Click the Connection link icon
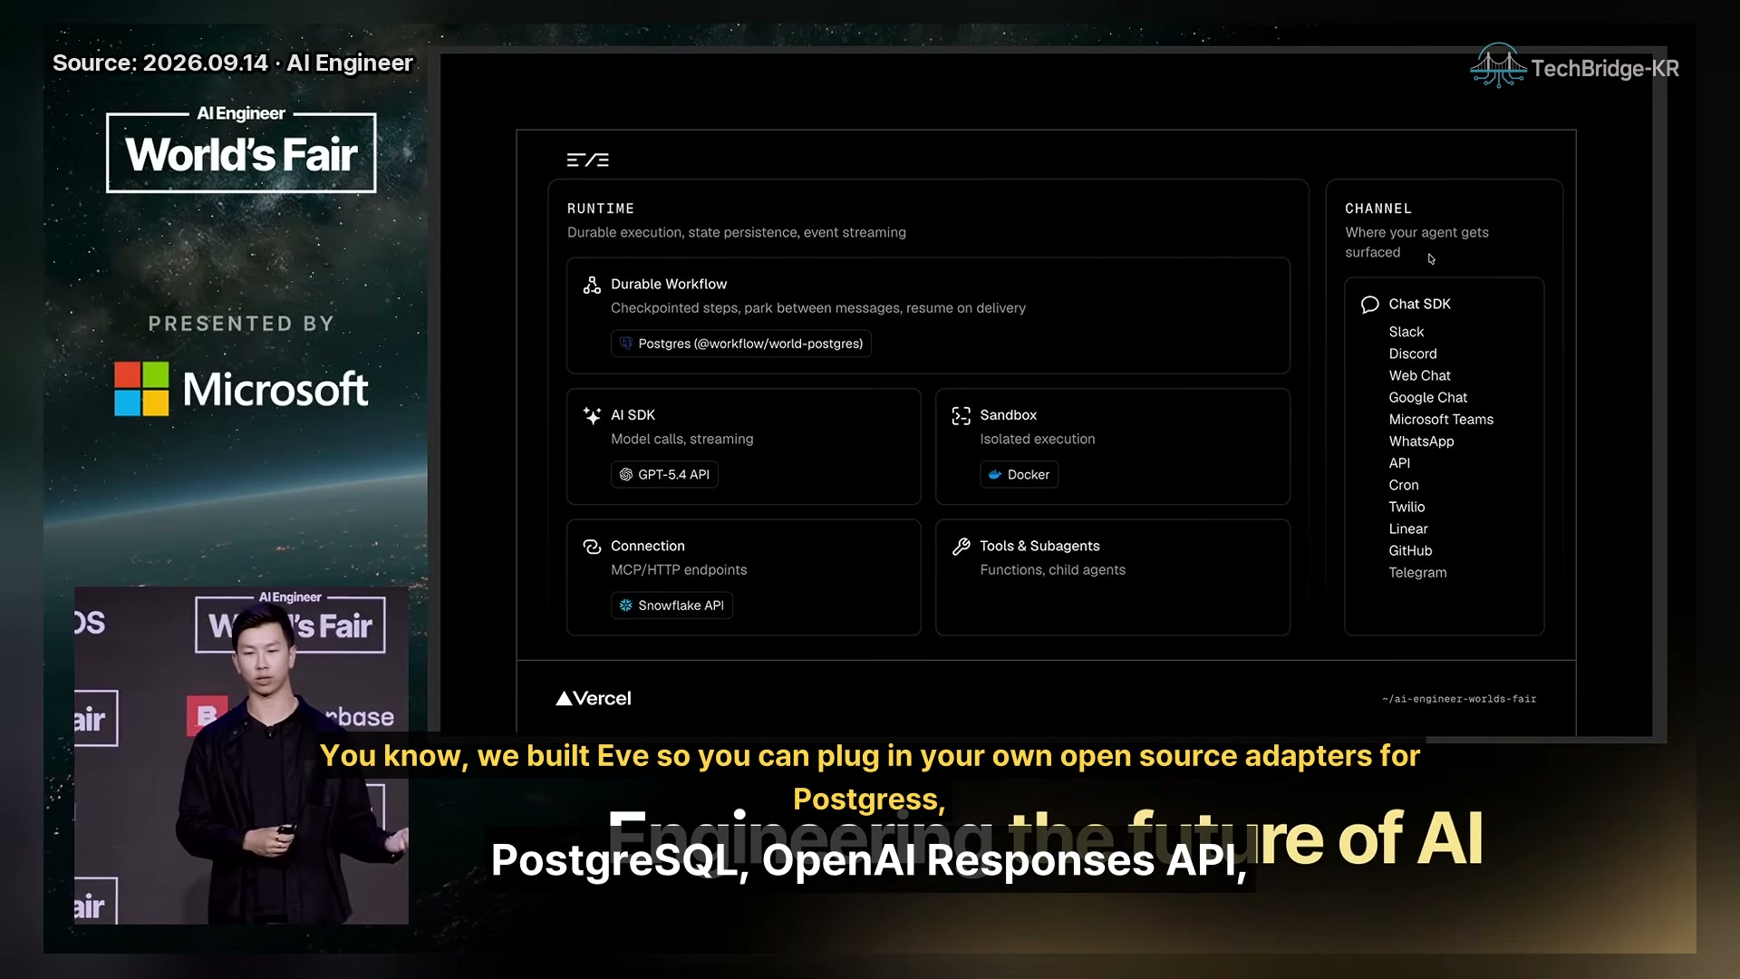This screenshot has height=979, width=1740. pyautogui.click(x=592, y=547)
